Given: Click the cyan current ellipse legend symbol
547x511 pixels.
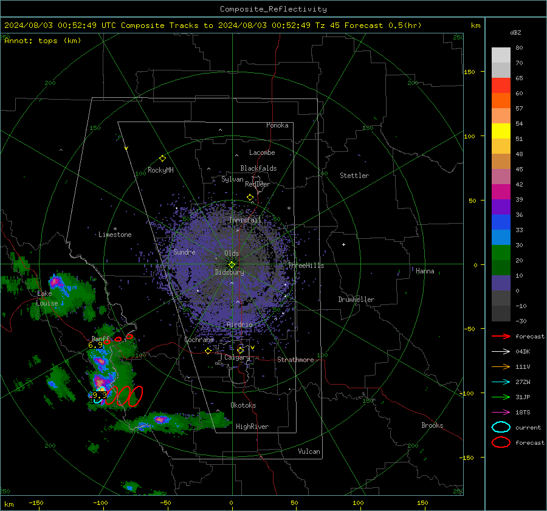Looking at the screenshot, I should [501, 427].
